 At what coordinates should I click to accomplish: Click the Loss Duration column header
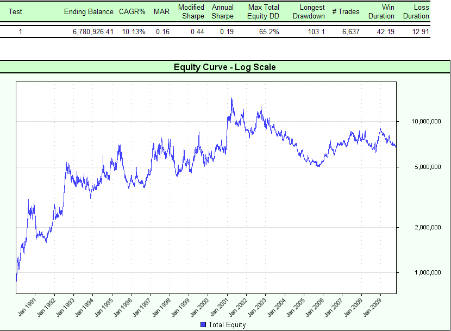click(x=416, y=11)
